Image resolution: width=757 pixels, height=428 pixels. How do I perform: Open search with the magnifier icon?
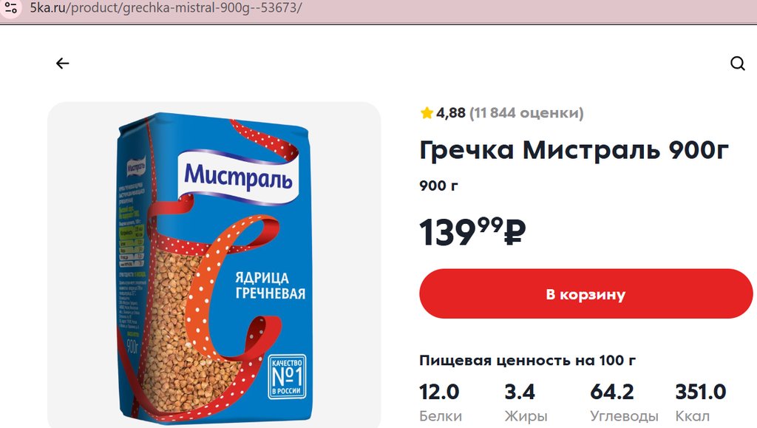coord(737,64)
